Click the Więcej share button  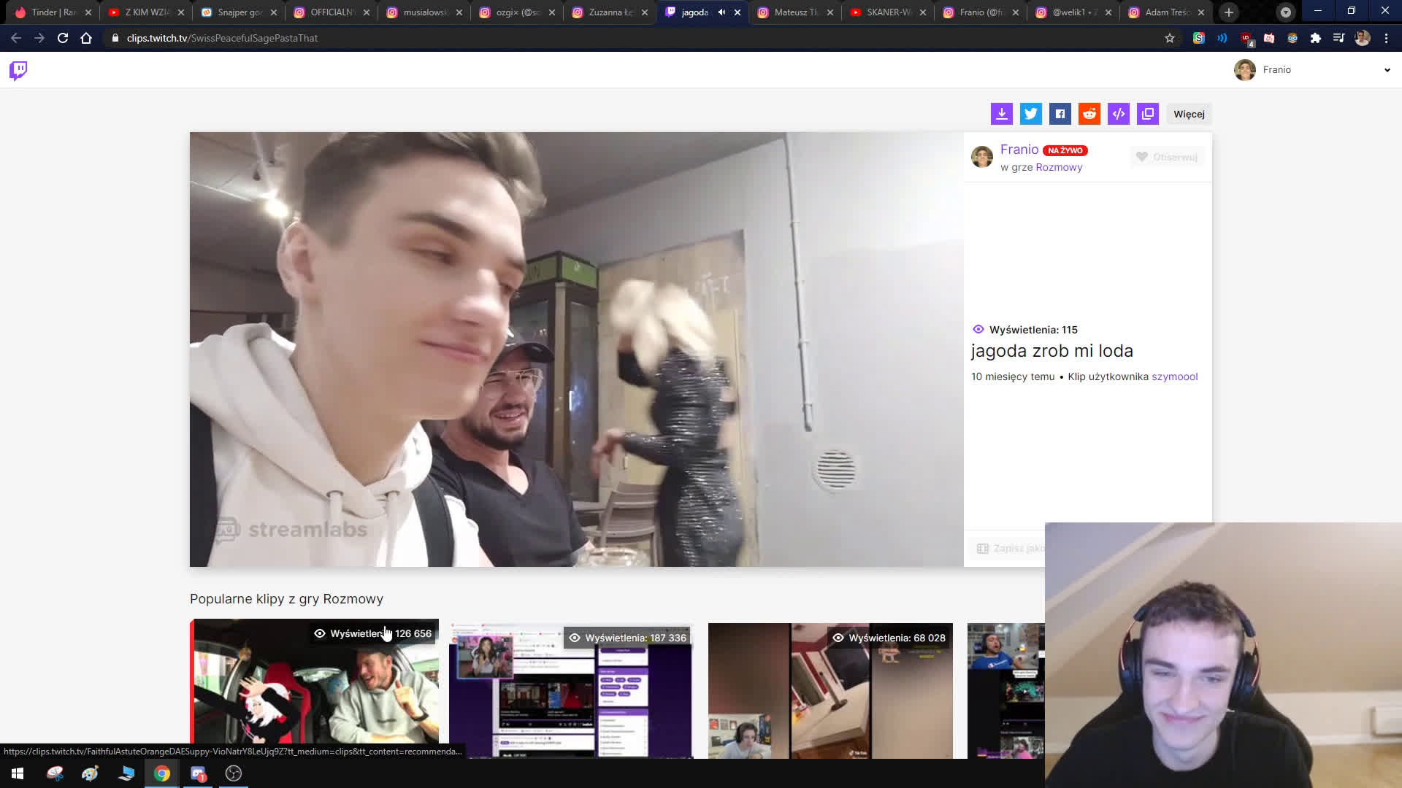click(x=1189, y=114)
